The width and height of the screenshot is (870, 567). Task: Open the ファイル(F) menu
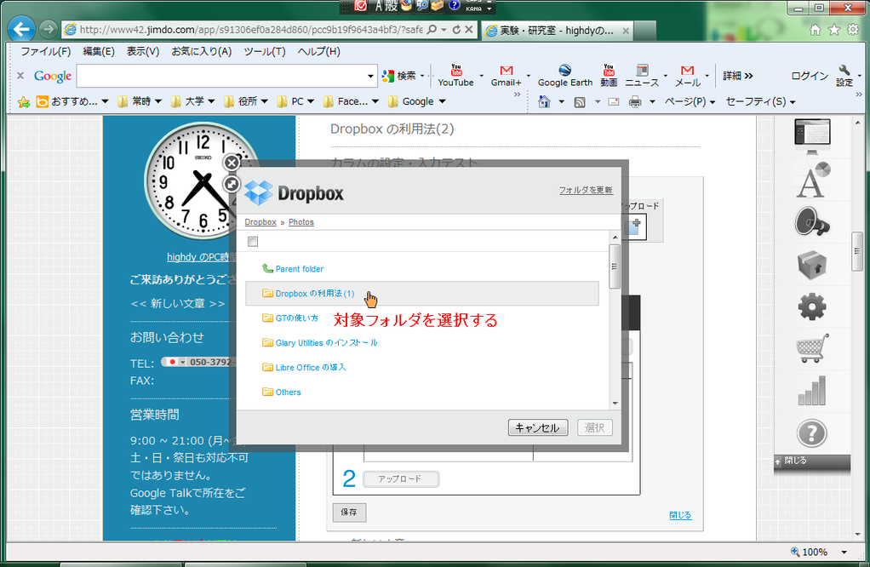[45, 52]
